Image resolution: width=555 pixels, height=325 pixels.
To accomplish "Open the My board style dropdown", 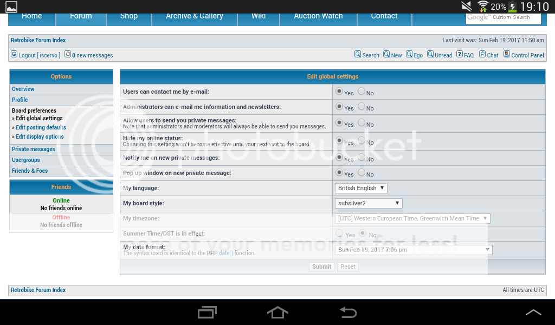I will coord(369,203).
